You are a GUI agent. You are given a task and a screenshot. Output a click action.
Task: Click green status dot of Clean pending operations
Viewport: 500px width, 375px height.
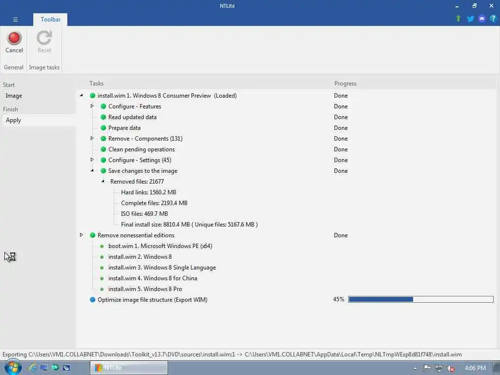point(104,149)
